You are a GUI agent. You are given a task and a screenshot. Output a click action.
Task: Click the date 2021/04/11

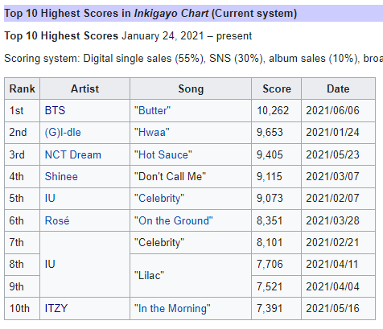tap(332, 265)
